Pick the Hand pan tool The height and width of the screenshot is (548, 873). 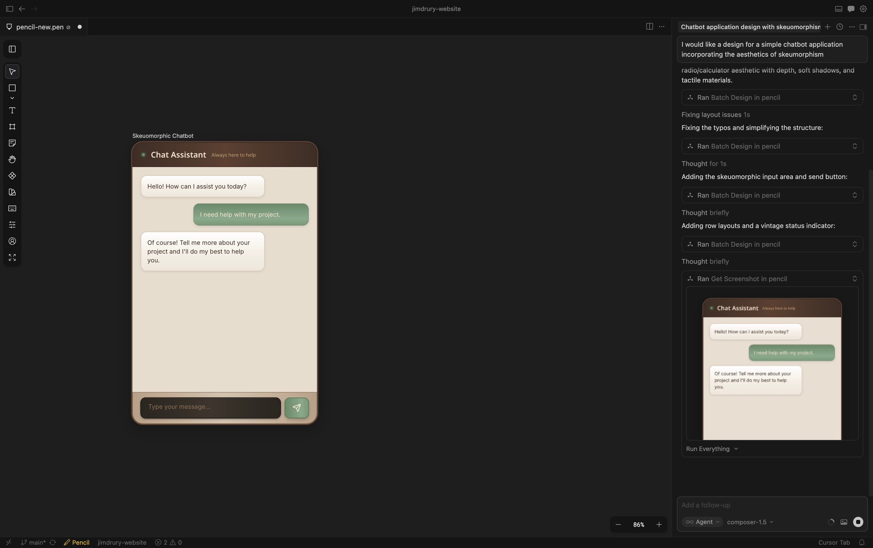point(12,159)
